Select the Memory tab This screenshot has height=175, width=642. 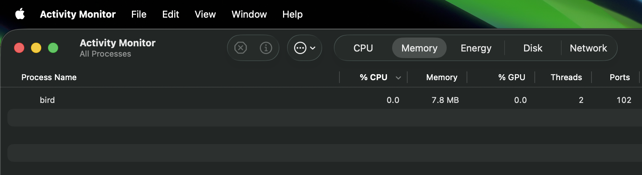pyautogui.click(x=419, y=48)
